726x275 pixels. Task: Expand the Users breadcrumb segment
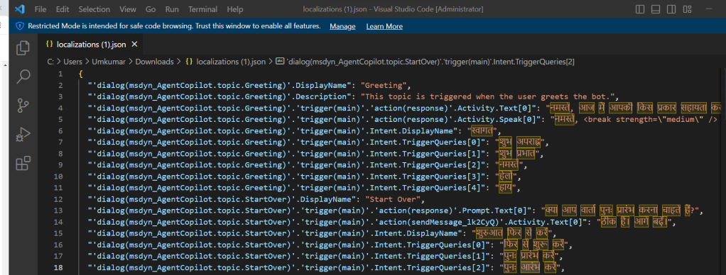[x=72, y=62]
